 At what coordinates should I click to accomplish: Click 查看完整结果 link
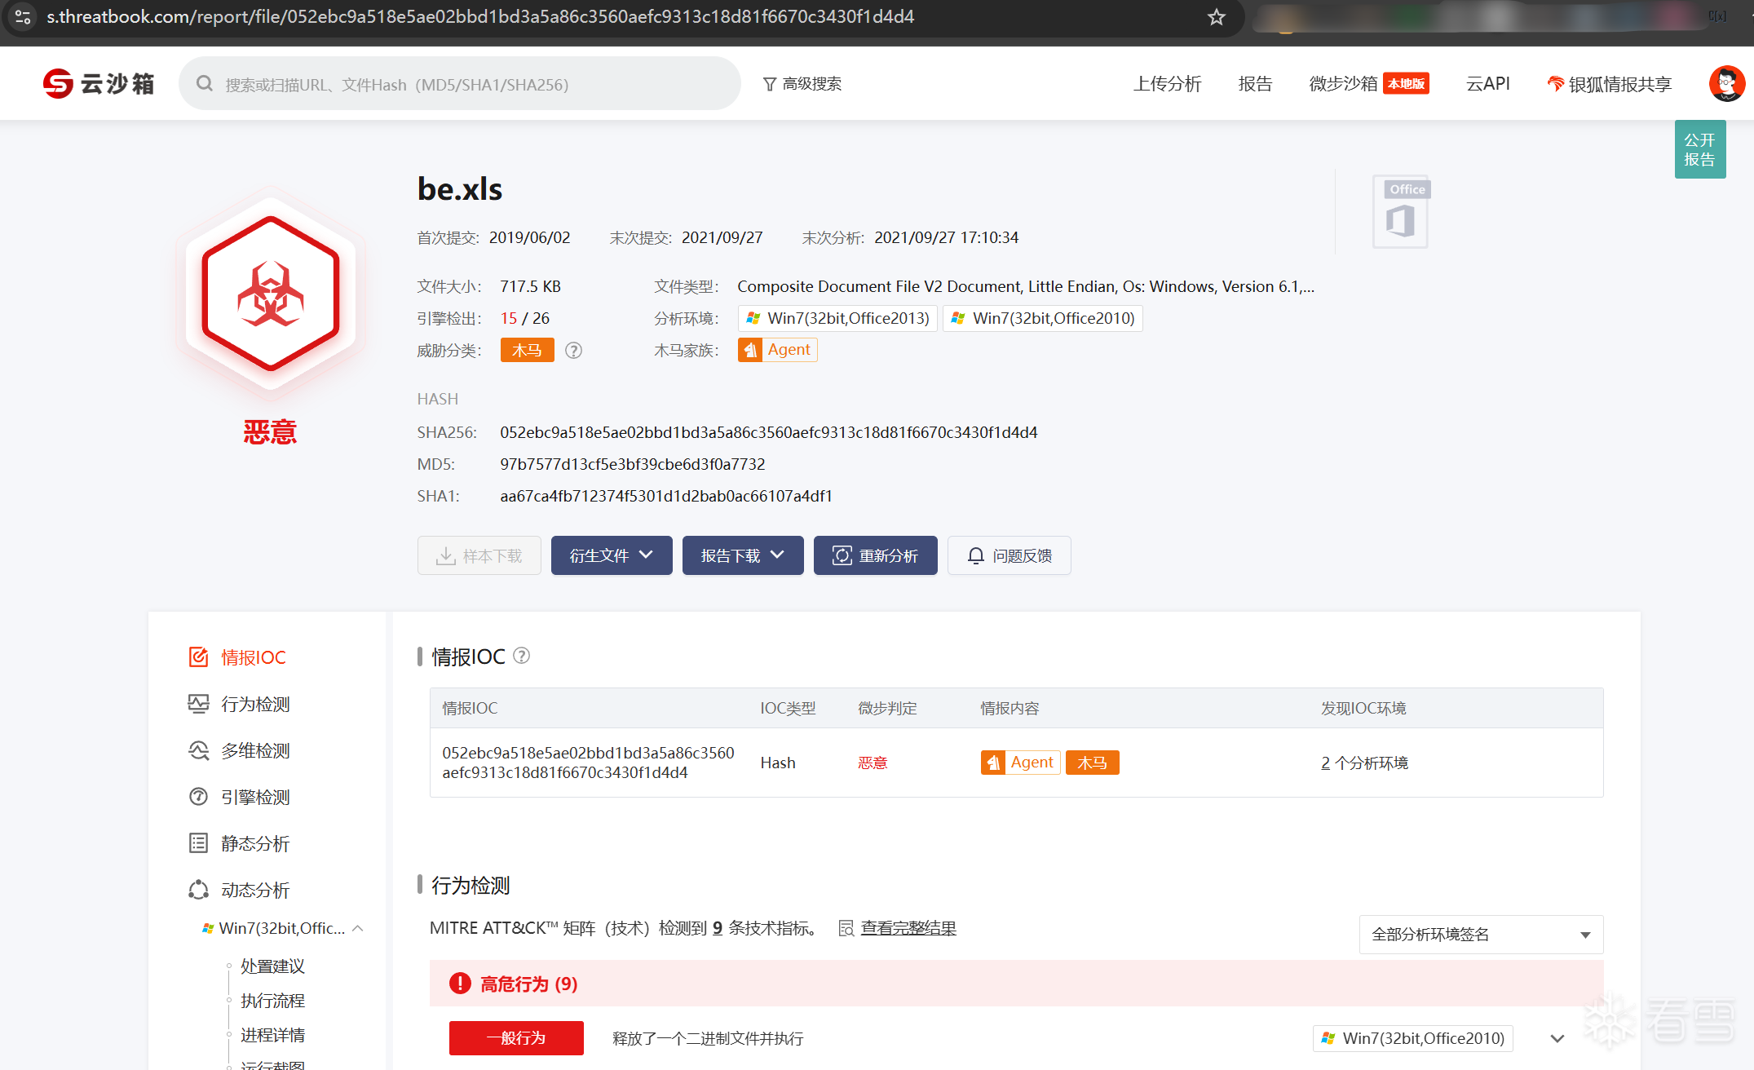coord(908,928)
